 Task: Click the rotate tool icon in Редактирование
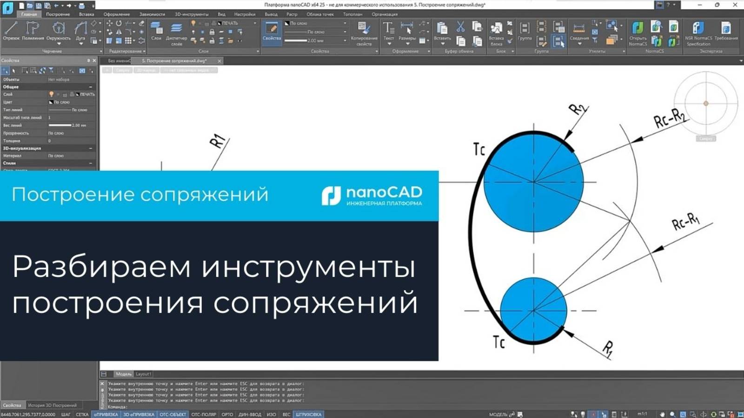pyautogui.click(x=119, y=23)
